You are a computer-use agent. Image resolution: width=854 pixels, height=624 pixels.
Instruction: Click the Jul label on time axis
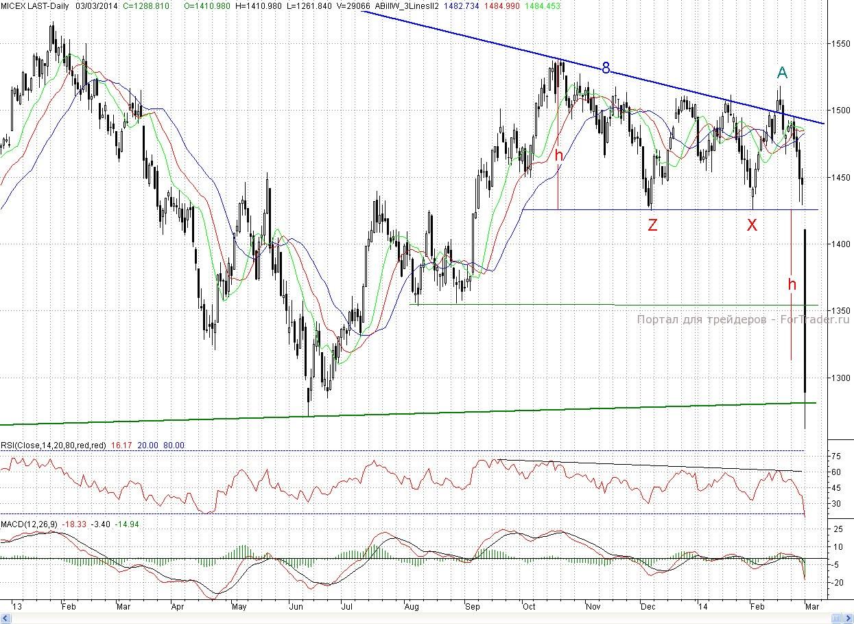pyautogui.click(x=347, y=607)
